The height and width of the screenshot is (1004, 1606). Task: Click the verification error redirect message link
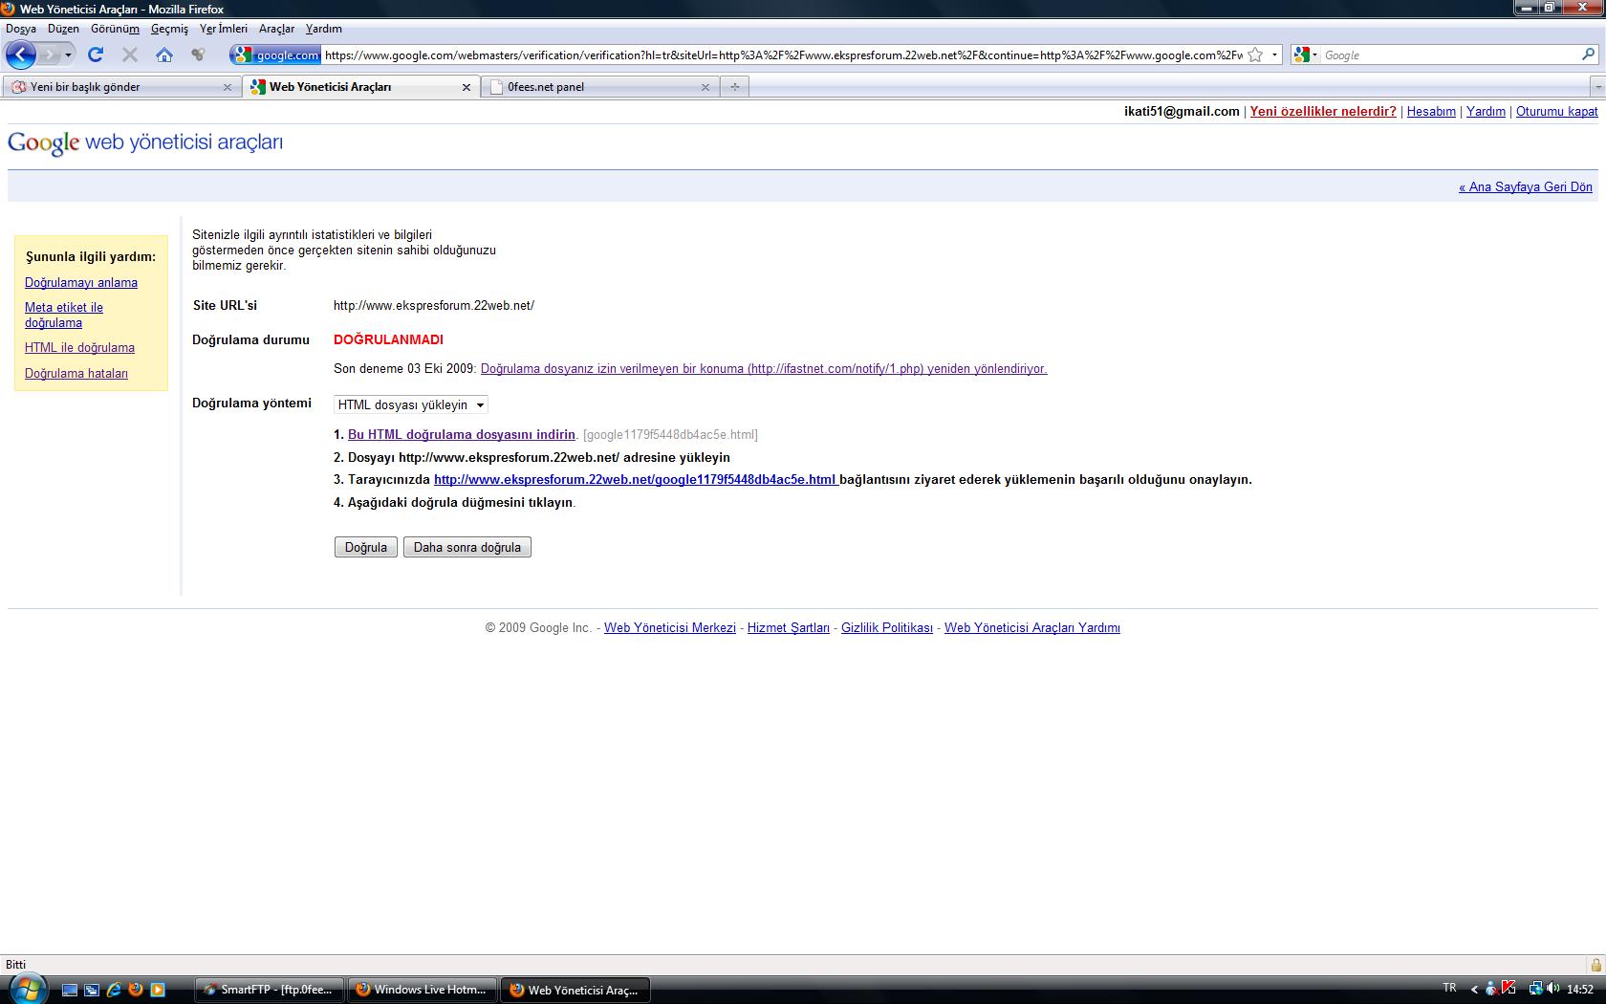point(764,368)
